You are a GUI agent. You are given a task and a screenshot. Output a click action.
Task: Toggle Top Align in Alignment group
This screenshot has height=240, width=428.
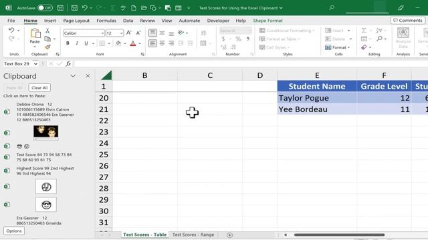pos(152,33)
